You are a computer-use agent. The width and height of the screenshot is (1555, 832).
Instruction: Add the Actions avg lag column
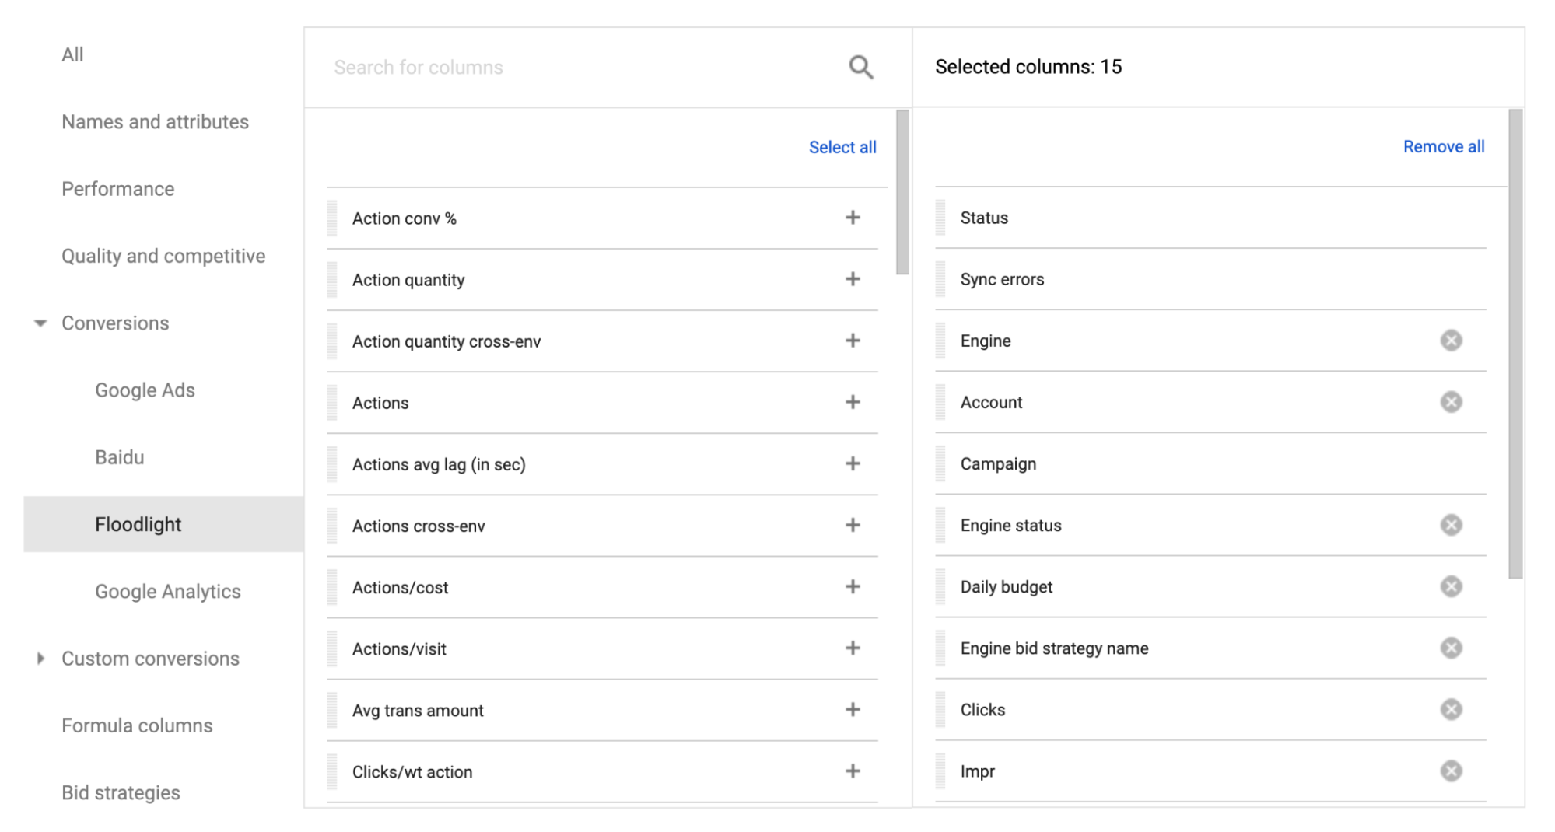click(x=853, y=463)
